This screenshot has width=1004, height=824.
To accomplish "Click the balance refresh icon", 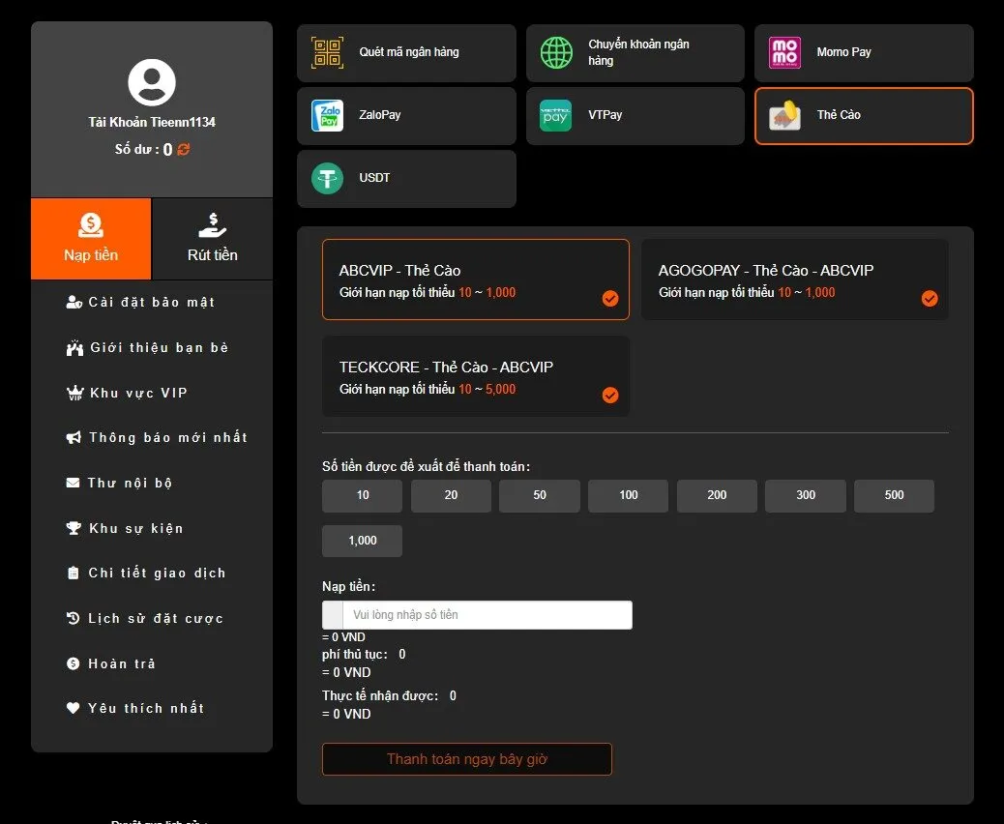I will coord(184,150).
